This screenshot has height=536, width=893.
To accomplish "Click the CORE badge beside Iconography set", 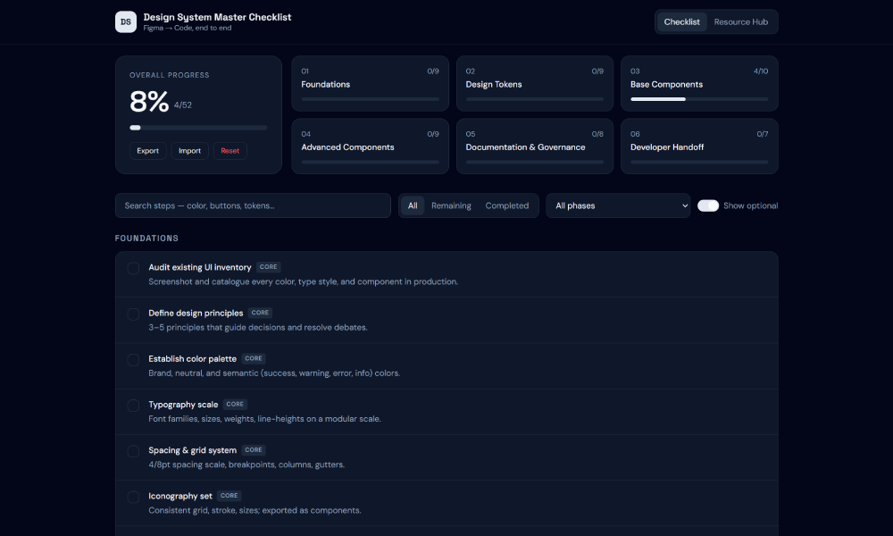I will pyautogui.click(x=229, y=496).
